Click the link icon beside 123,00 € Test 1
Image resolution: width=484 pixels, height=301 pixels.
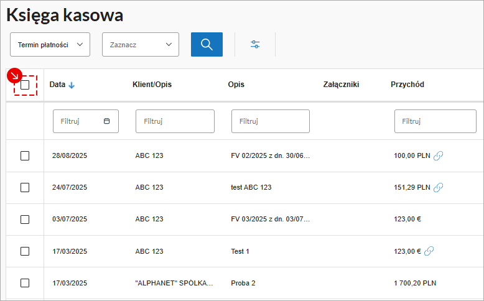click(x=429, y=251)
